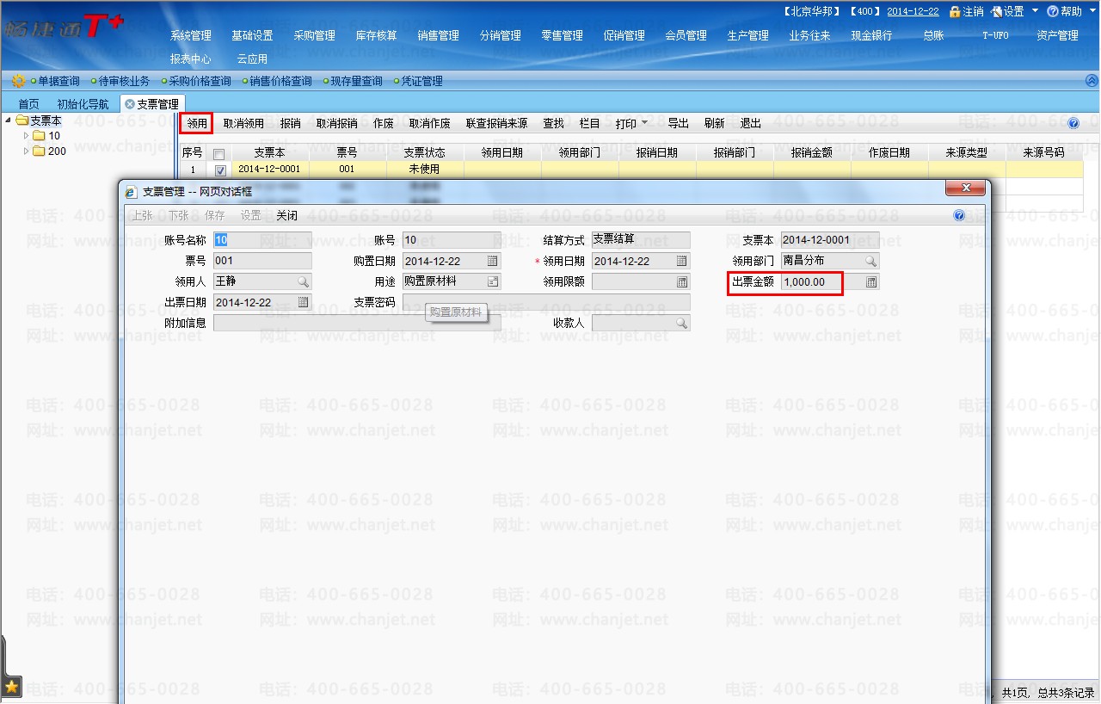Image resolution: width=1101 pixels, height=704 pixels.
Task: Click into the 票号 input field
Action: click(x=262, y=261)
